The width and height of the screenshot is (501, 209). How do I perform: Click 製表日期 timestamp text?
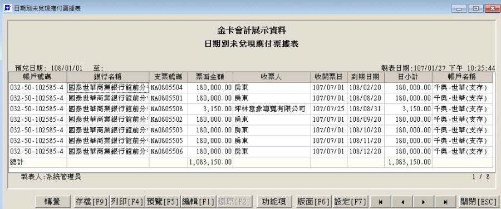pyautogui.click(x=438, y=68)
